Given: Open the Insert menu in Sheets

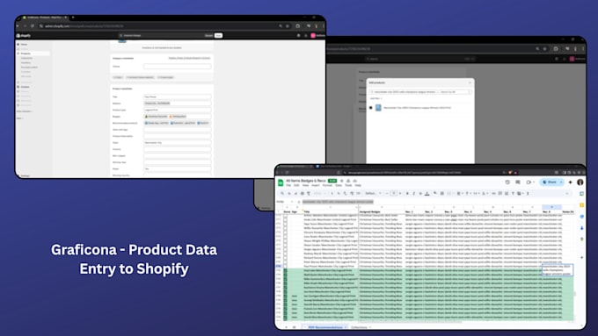Looking at the screenshot, I should 316,185.
